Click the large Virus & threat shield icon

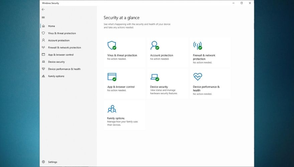pyautogui.click(x=112, y=45)
